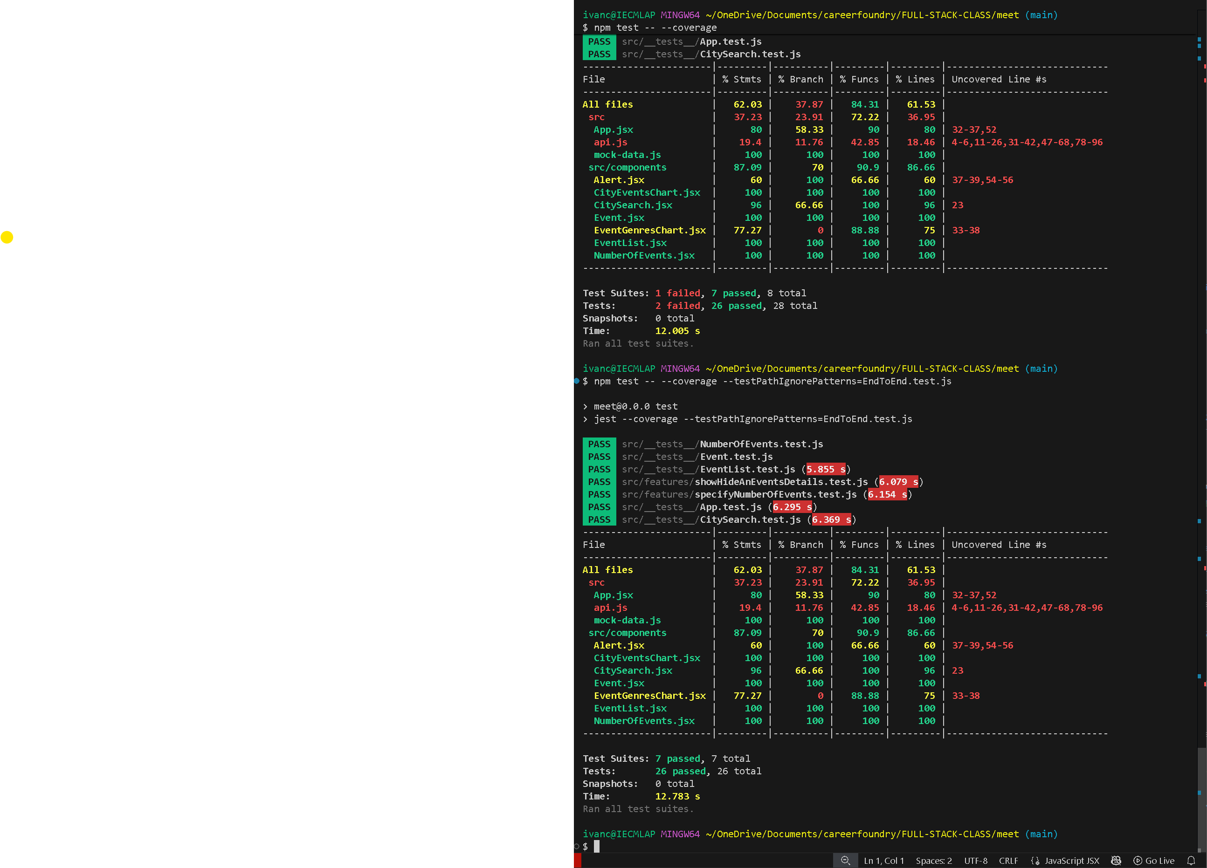Toggle the Go Live server
The height and width of the screenshot is (868, 1207).
pyautogui.click(x=1154, y=860)
